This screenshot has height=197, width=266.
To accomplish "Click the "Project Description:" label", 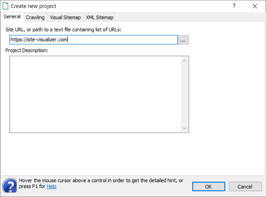I will [x=27, y=50].
